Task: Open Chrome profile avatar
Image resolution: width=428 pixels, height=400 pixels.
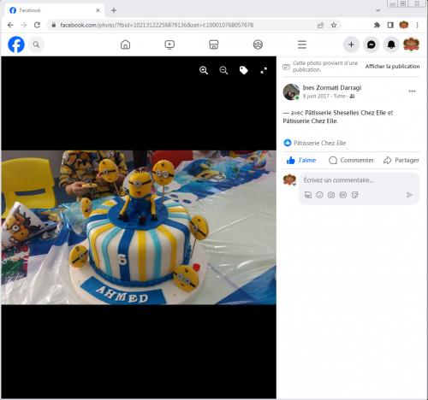Action: pos(404,25)
